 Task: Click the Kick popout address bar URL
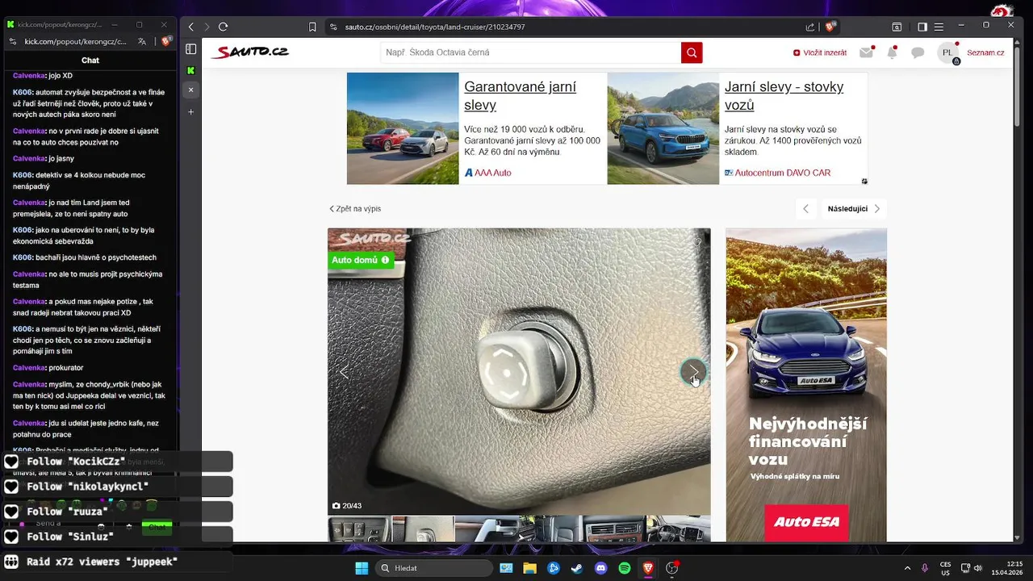75,41
